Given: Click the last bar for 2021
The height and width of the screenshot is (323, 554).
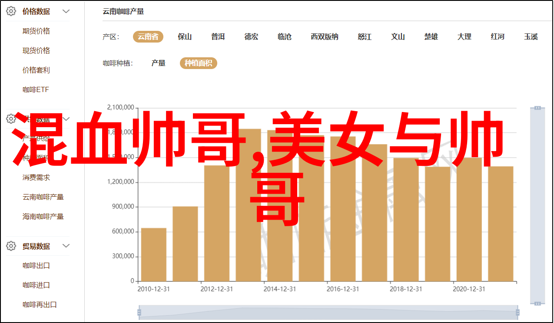Looking at the screenshot, I should coord(501,224).
